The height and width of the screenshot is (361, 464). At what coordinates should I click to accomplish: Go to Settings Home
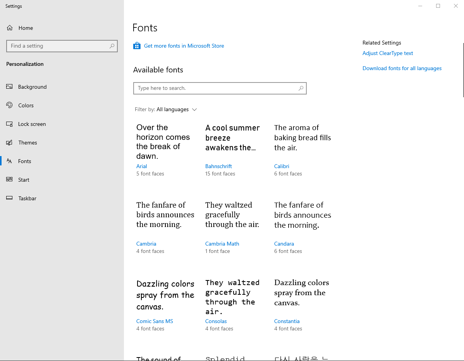pyautogui.click(x=26, y=28)
